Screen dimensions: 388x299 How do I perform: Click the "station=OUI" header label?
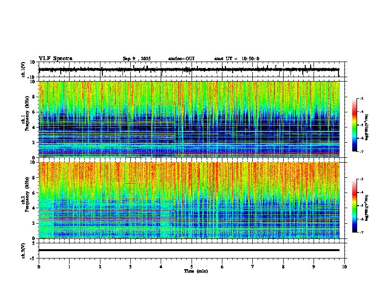(181, 59)
